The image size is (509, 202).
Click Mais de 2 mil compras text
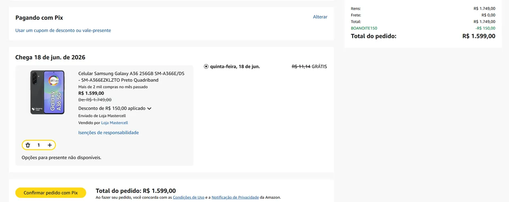[x=113, y=87]
